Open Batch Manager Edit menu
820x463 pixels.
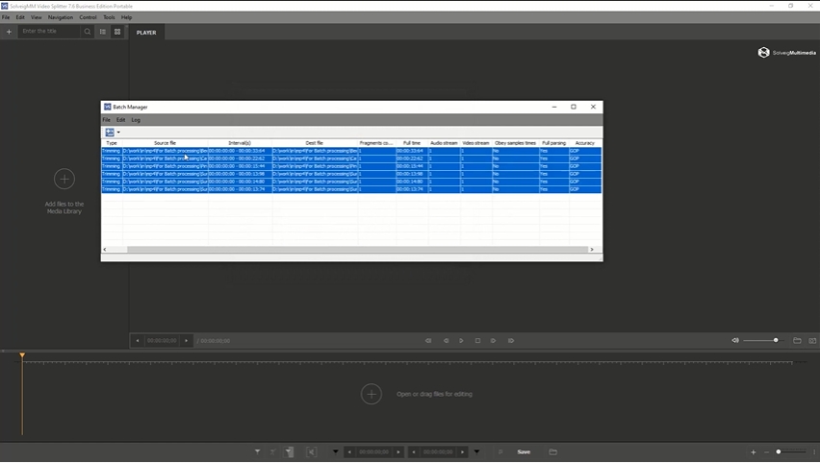(120, 120)
